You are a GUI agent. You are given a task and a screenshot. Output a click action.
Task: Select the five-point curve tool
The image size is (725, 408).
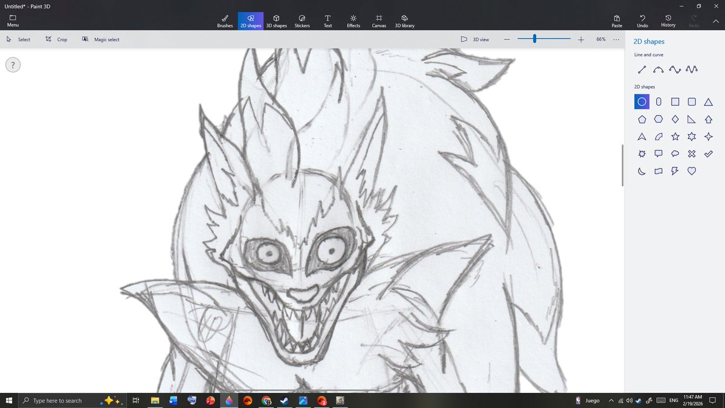pos(692,70)
